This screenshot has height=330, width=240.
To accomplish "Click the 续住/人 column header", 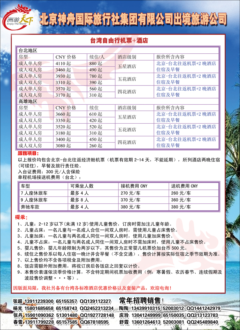I will (x=97, y=57).
